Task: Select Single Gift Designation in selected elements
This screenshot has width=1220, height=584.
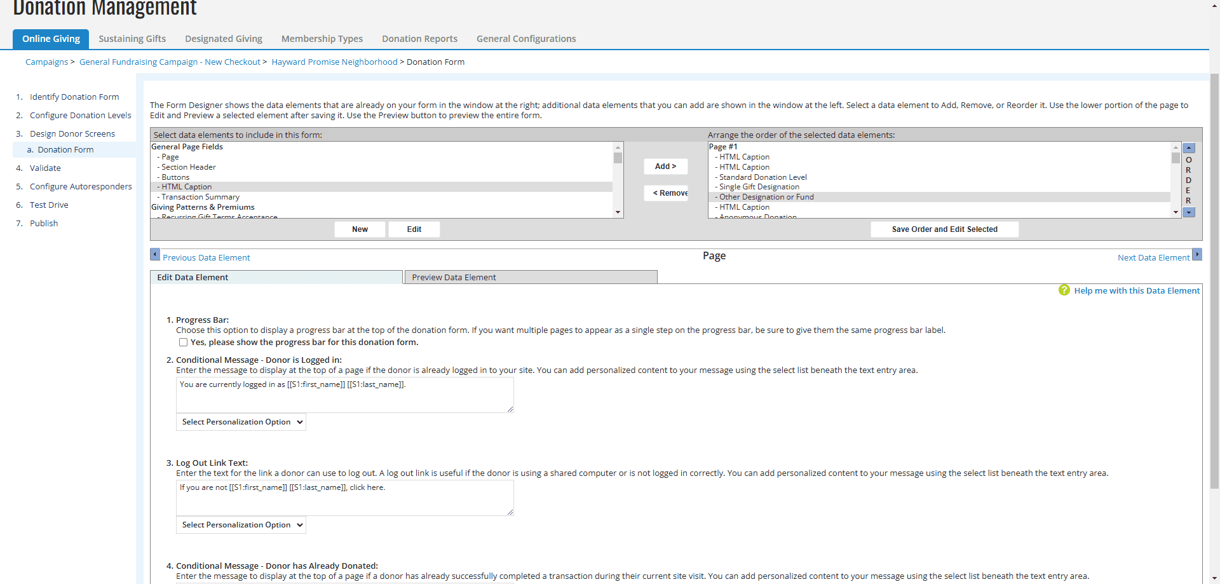Action: tap(939, 187)
